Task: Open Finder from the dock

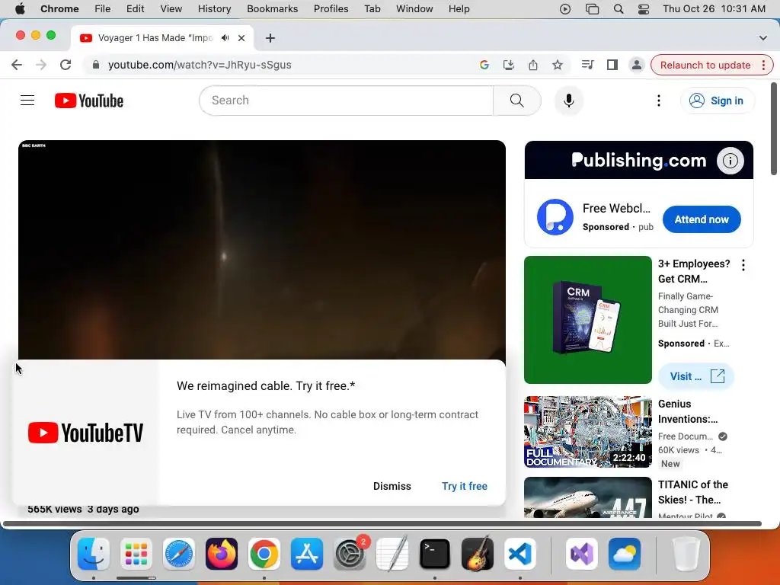Action: (x=94, y=554)
